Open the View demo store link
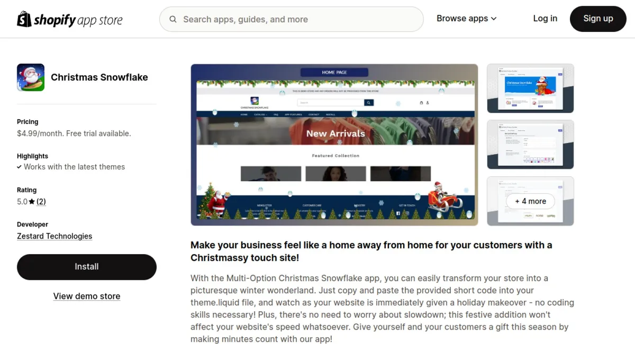 pyautogui.click(x=87, y=296)
